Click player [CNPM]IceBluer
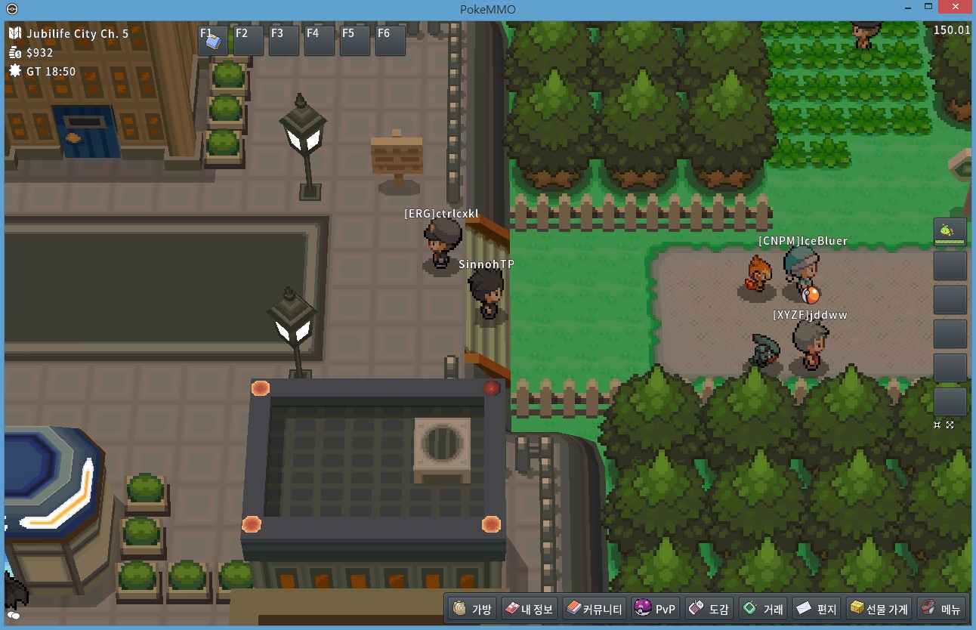Image resolution: width=976 pixels, height=630 pixels. (801, 272)
